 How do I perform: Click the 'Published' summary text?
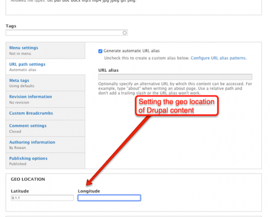point(18,164)
